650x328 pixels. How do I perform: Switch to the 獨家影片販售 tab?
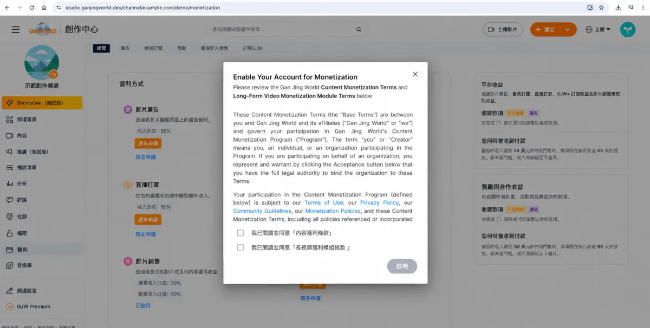(x=214, y=48)
